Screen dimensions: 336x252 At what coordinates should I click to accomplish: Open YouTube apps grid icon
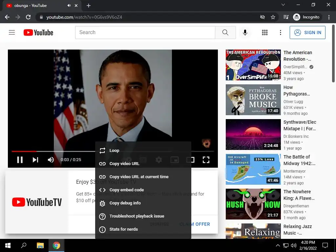265,32
